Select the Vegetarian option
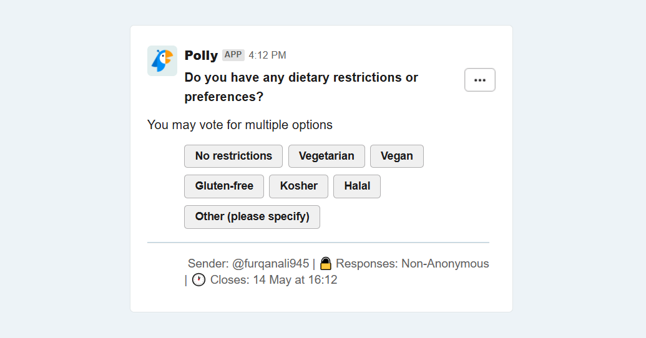646x338 pixels. [326, 156]
